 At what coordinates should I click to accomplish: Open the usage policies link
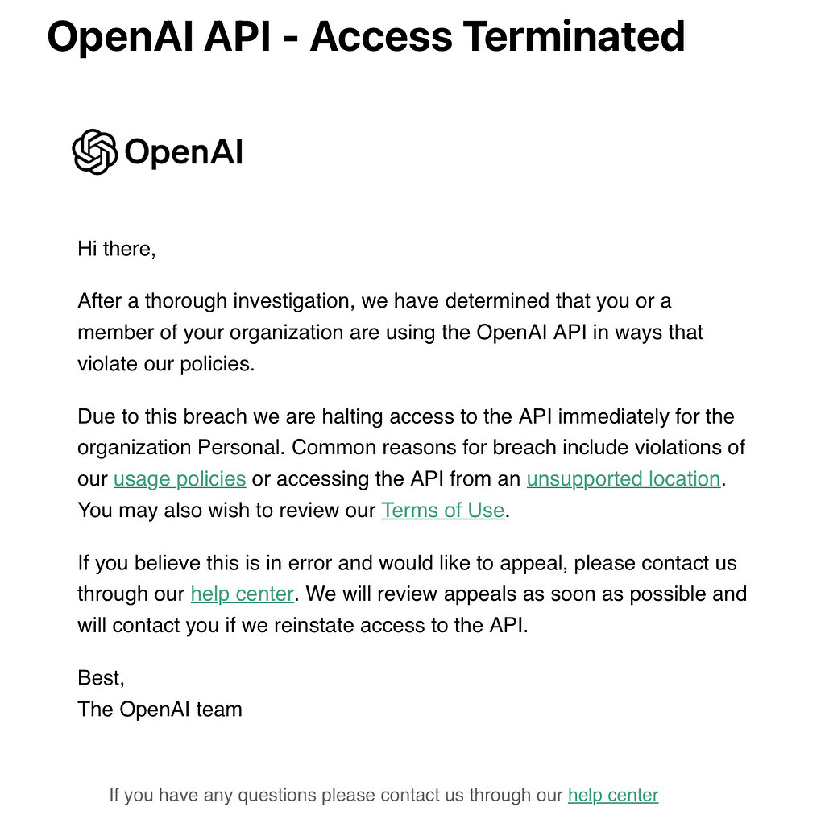click(180, 479)
